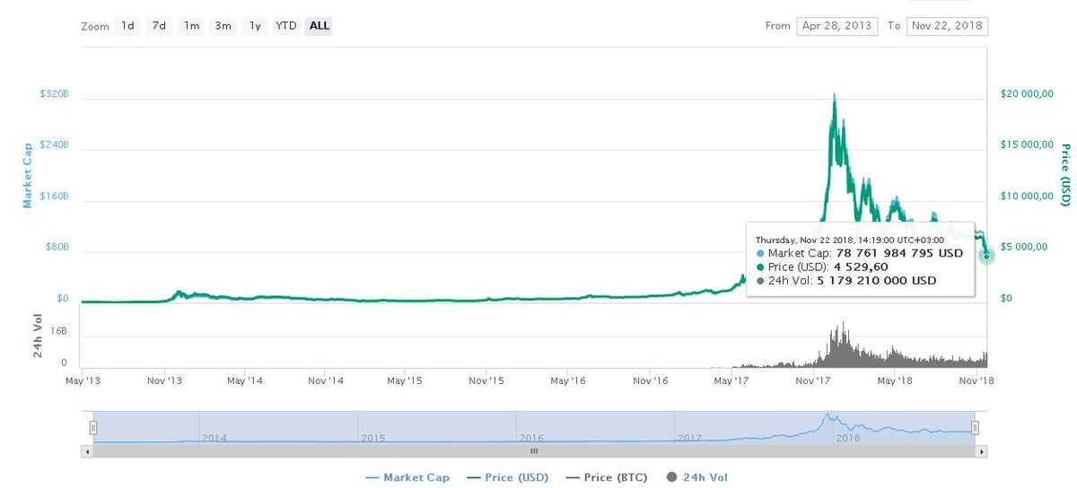
Task: Edit the To date field
Action: point(948,26)
